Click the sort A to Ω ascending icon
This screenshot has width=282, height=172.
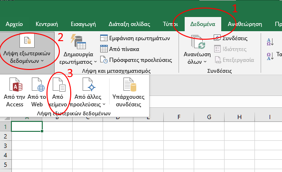[270, 42]
